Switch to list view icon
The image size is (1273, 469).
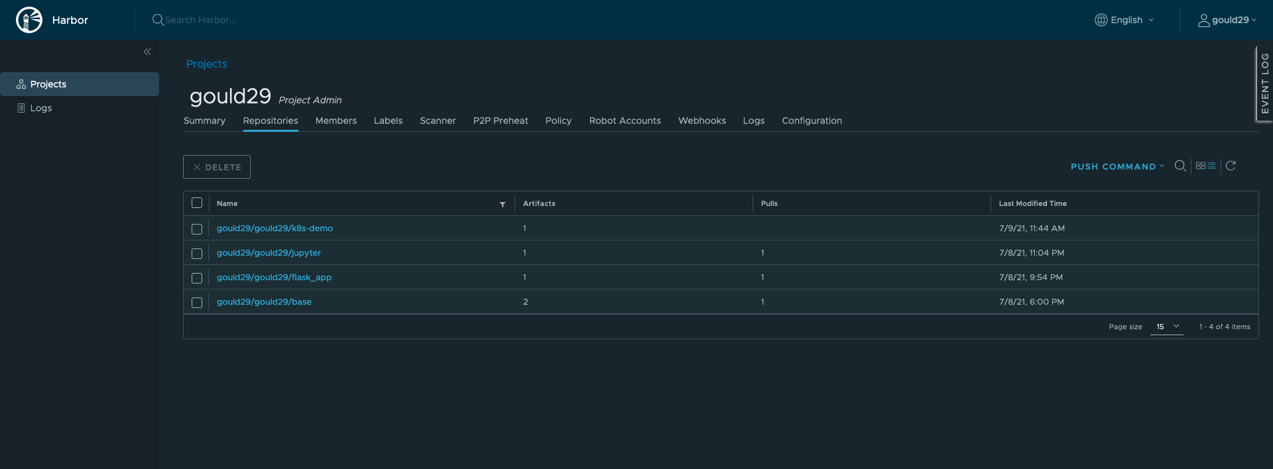pyautogui.click(x=1211, y=166)
